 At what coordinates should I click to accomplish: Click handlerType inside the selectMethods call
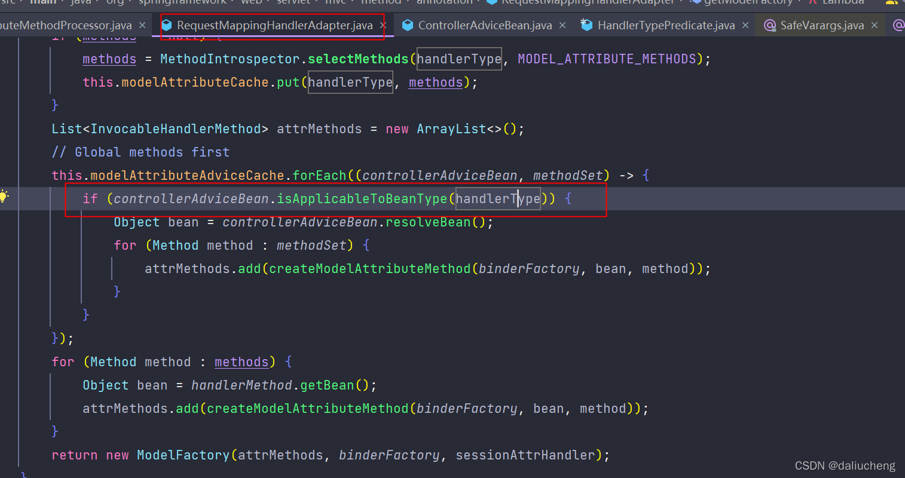(459, 59)
